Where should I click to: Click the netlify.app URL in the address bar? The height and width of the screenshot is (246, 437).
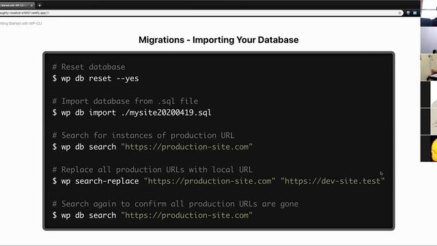(x=25, y=13)
